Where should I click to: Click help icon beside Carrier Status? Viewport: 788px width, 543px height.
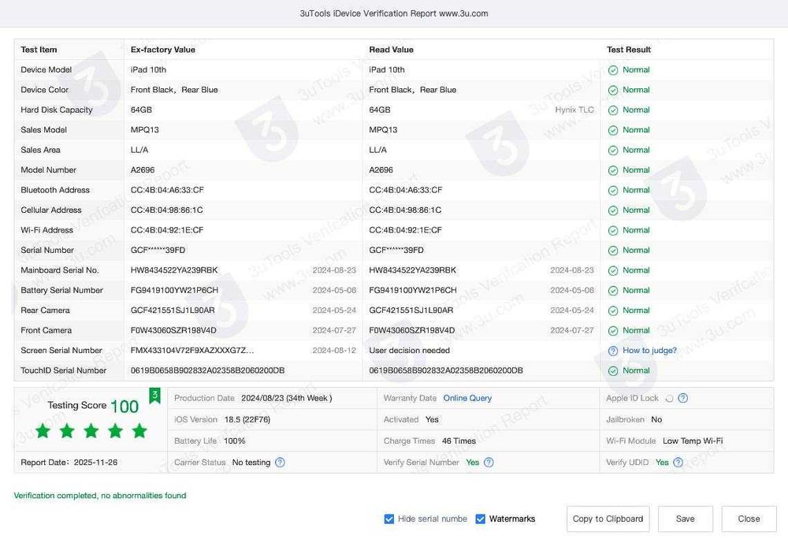(280, 463)
